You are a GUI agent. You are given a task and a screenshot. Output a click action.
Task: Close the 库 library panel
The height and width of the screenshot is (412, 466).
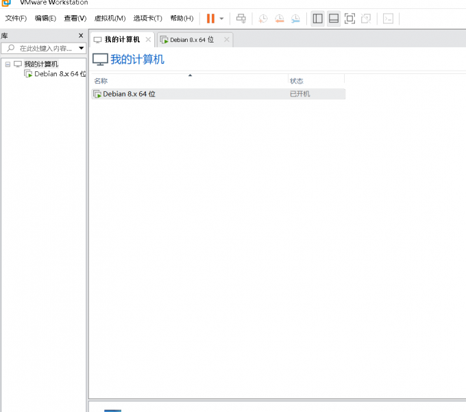click(x=81, y=36)
